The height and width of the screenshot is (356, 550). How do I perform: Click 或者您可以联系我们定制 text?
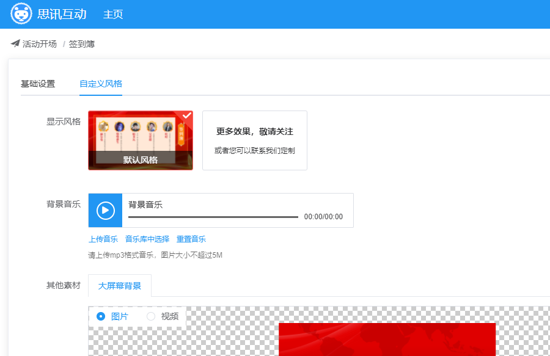point(255,151)
